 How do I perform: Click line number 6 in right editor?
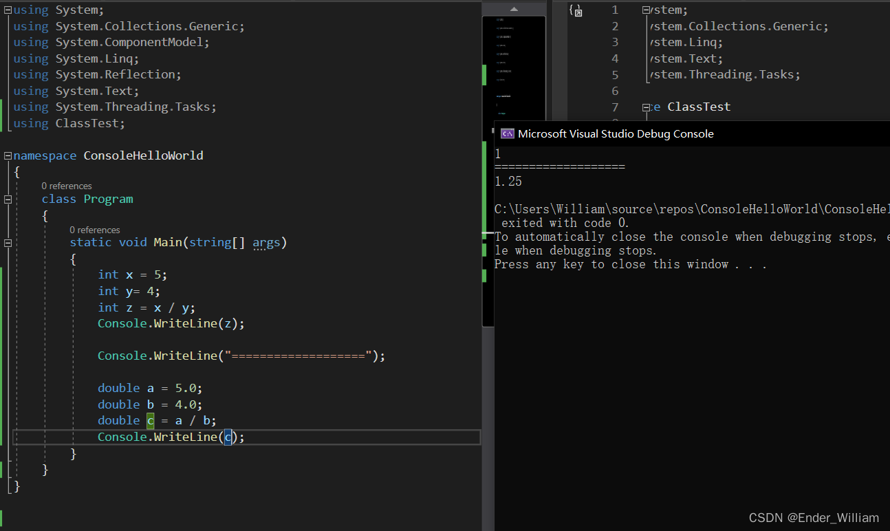pyautogui.click(x=614, y=91)
